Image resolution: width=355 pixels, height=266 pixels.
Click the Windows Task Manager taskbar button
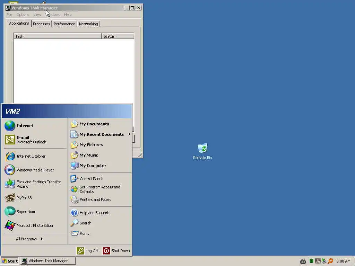[x=48, y=261]
